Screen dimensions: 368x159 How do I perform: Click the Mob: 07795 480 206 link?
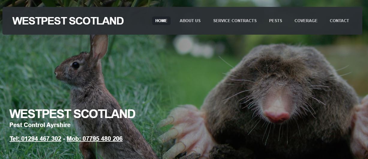point(94,139)
